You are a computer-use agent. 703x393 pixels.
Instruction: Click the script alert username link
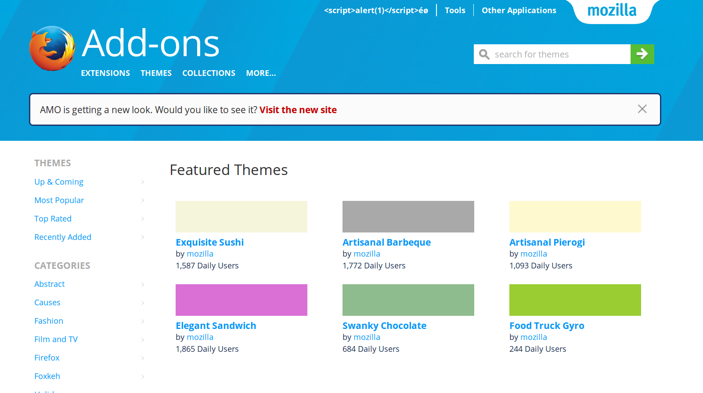coord(376,11)
